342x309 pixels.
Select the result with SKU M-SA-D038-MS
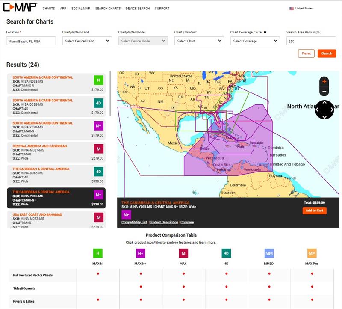[x=56, y=107]
